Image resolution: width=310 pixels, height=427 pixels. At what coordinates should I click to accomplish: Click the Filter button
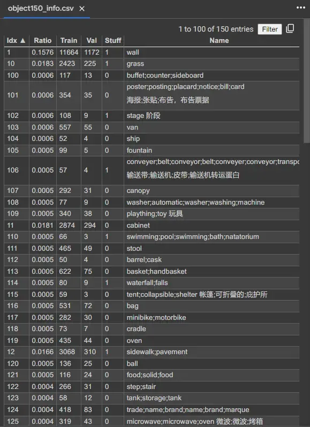(270, 29)
